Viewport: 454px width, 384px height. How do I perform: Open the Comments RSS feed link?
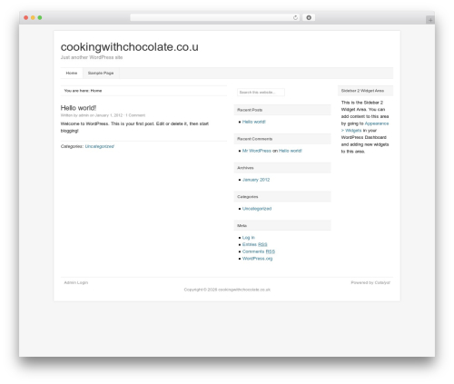click(x=259, y=251)
